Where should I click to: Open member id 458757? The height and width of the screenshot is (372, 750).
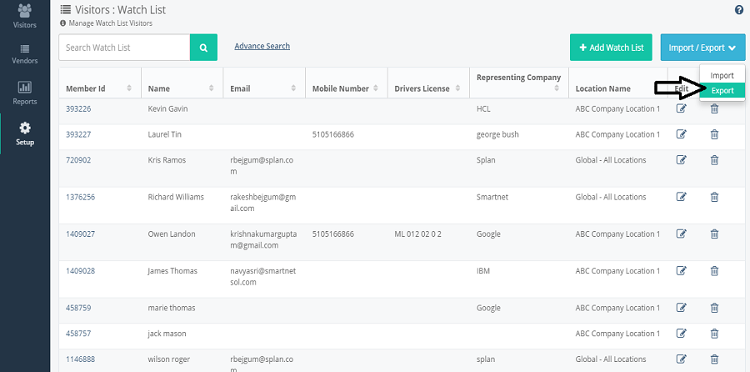(78, 334)
